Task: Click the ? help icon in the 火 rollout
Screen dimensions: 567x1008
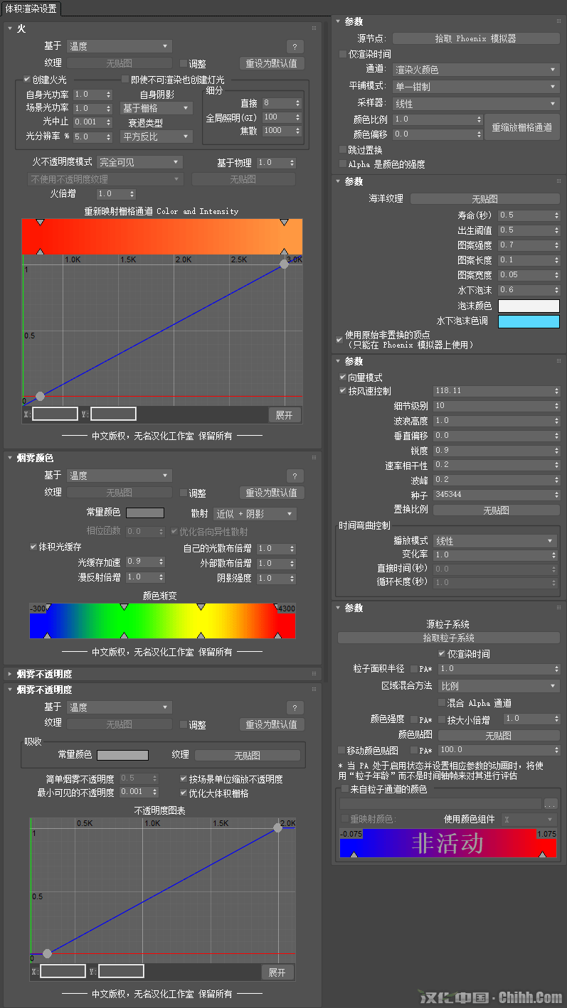Action: (295, 47)
